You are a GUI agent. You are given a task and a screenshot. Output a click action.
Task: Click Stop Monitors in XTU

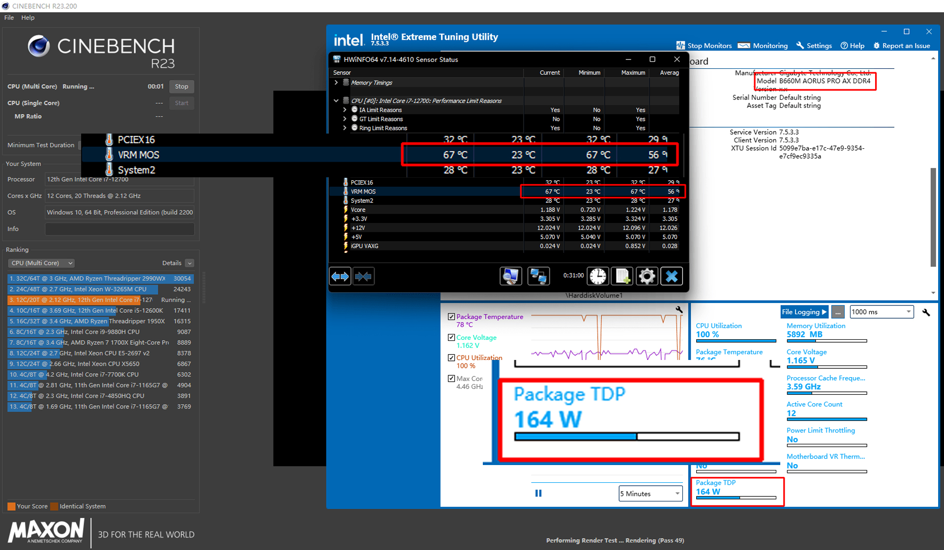pos(704,46)
